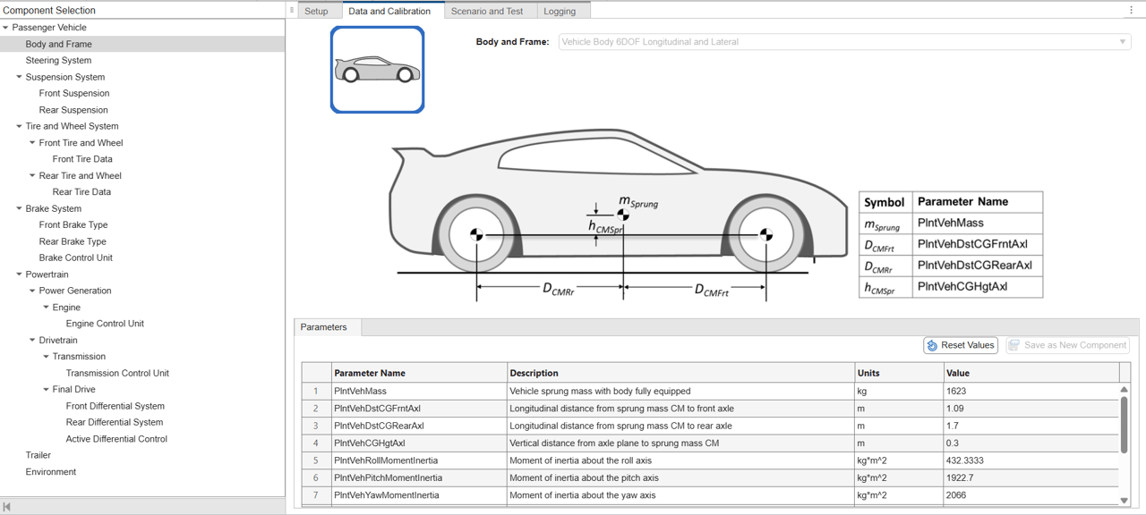Viewport: 1146px width, 515px height.
Task: Edit pitch moment inertia value 1922.7
Action: click(x=1031, y=477)
